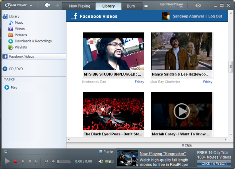
Task: Click Get RealPlayer Plus link
Action: tap(172, 6)
